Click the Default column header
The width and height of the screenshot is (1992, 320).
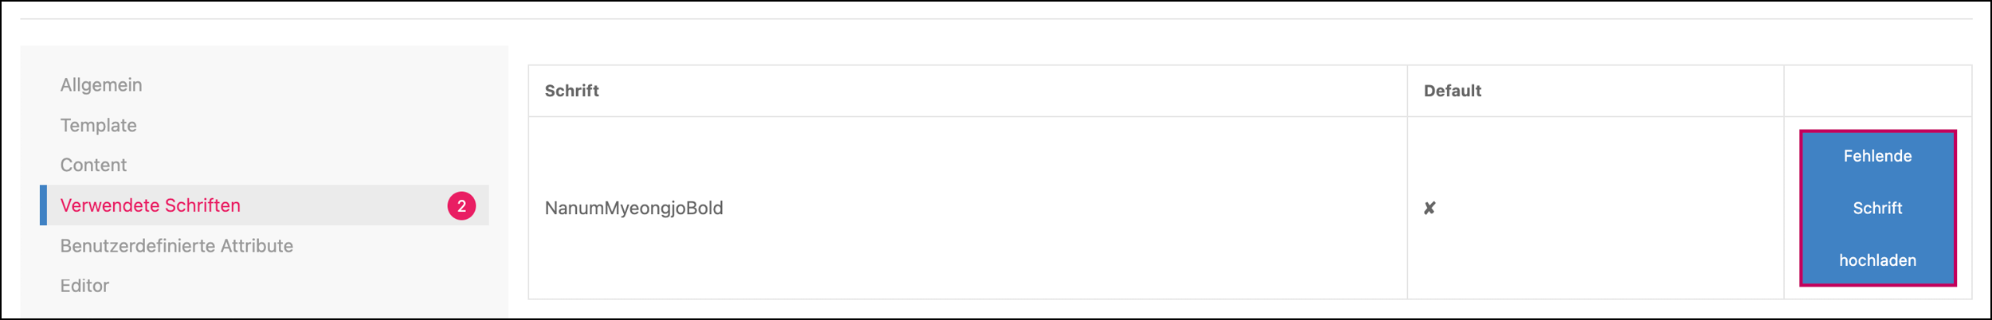[1453, 91]
